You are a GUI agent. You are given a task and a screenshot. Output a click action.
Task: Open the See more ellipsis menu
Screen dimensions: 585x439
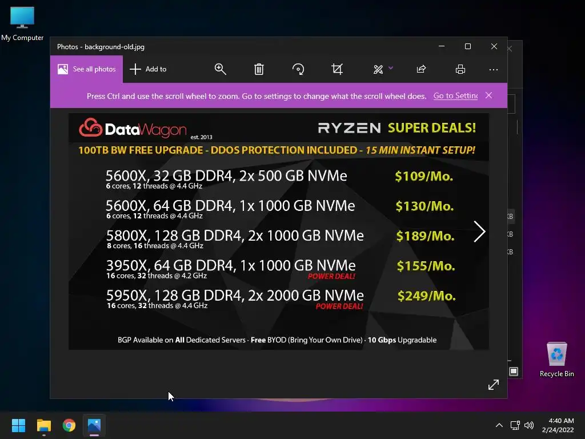point(494,70)
